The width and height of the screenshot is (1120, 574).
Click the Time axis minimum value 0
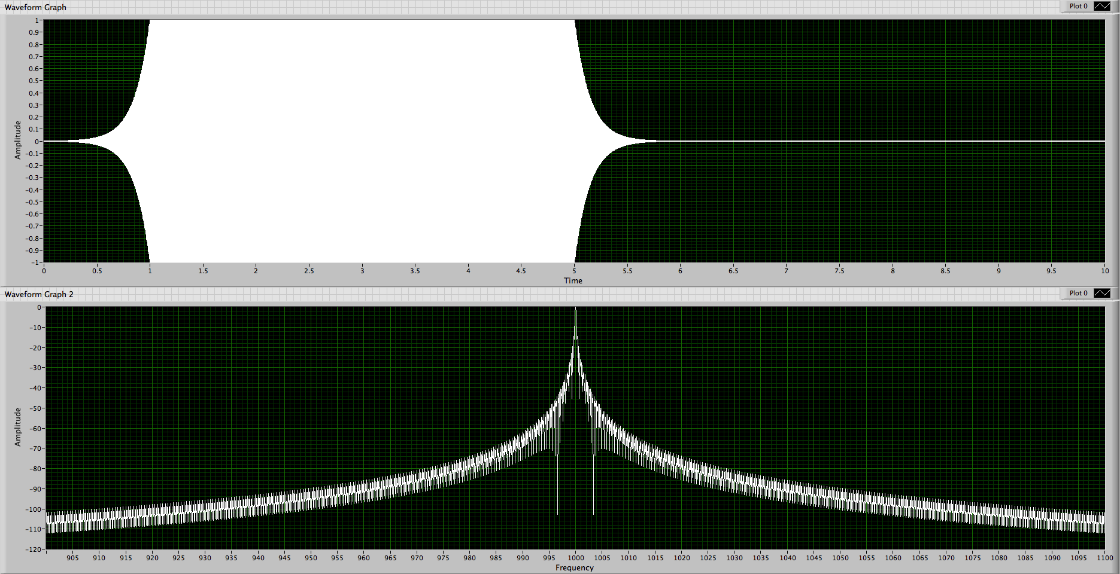(44, 271)
